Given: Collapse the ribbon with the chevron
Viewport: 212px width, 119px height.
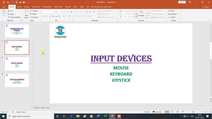Looking at the screenshot, I should point(210,20).
